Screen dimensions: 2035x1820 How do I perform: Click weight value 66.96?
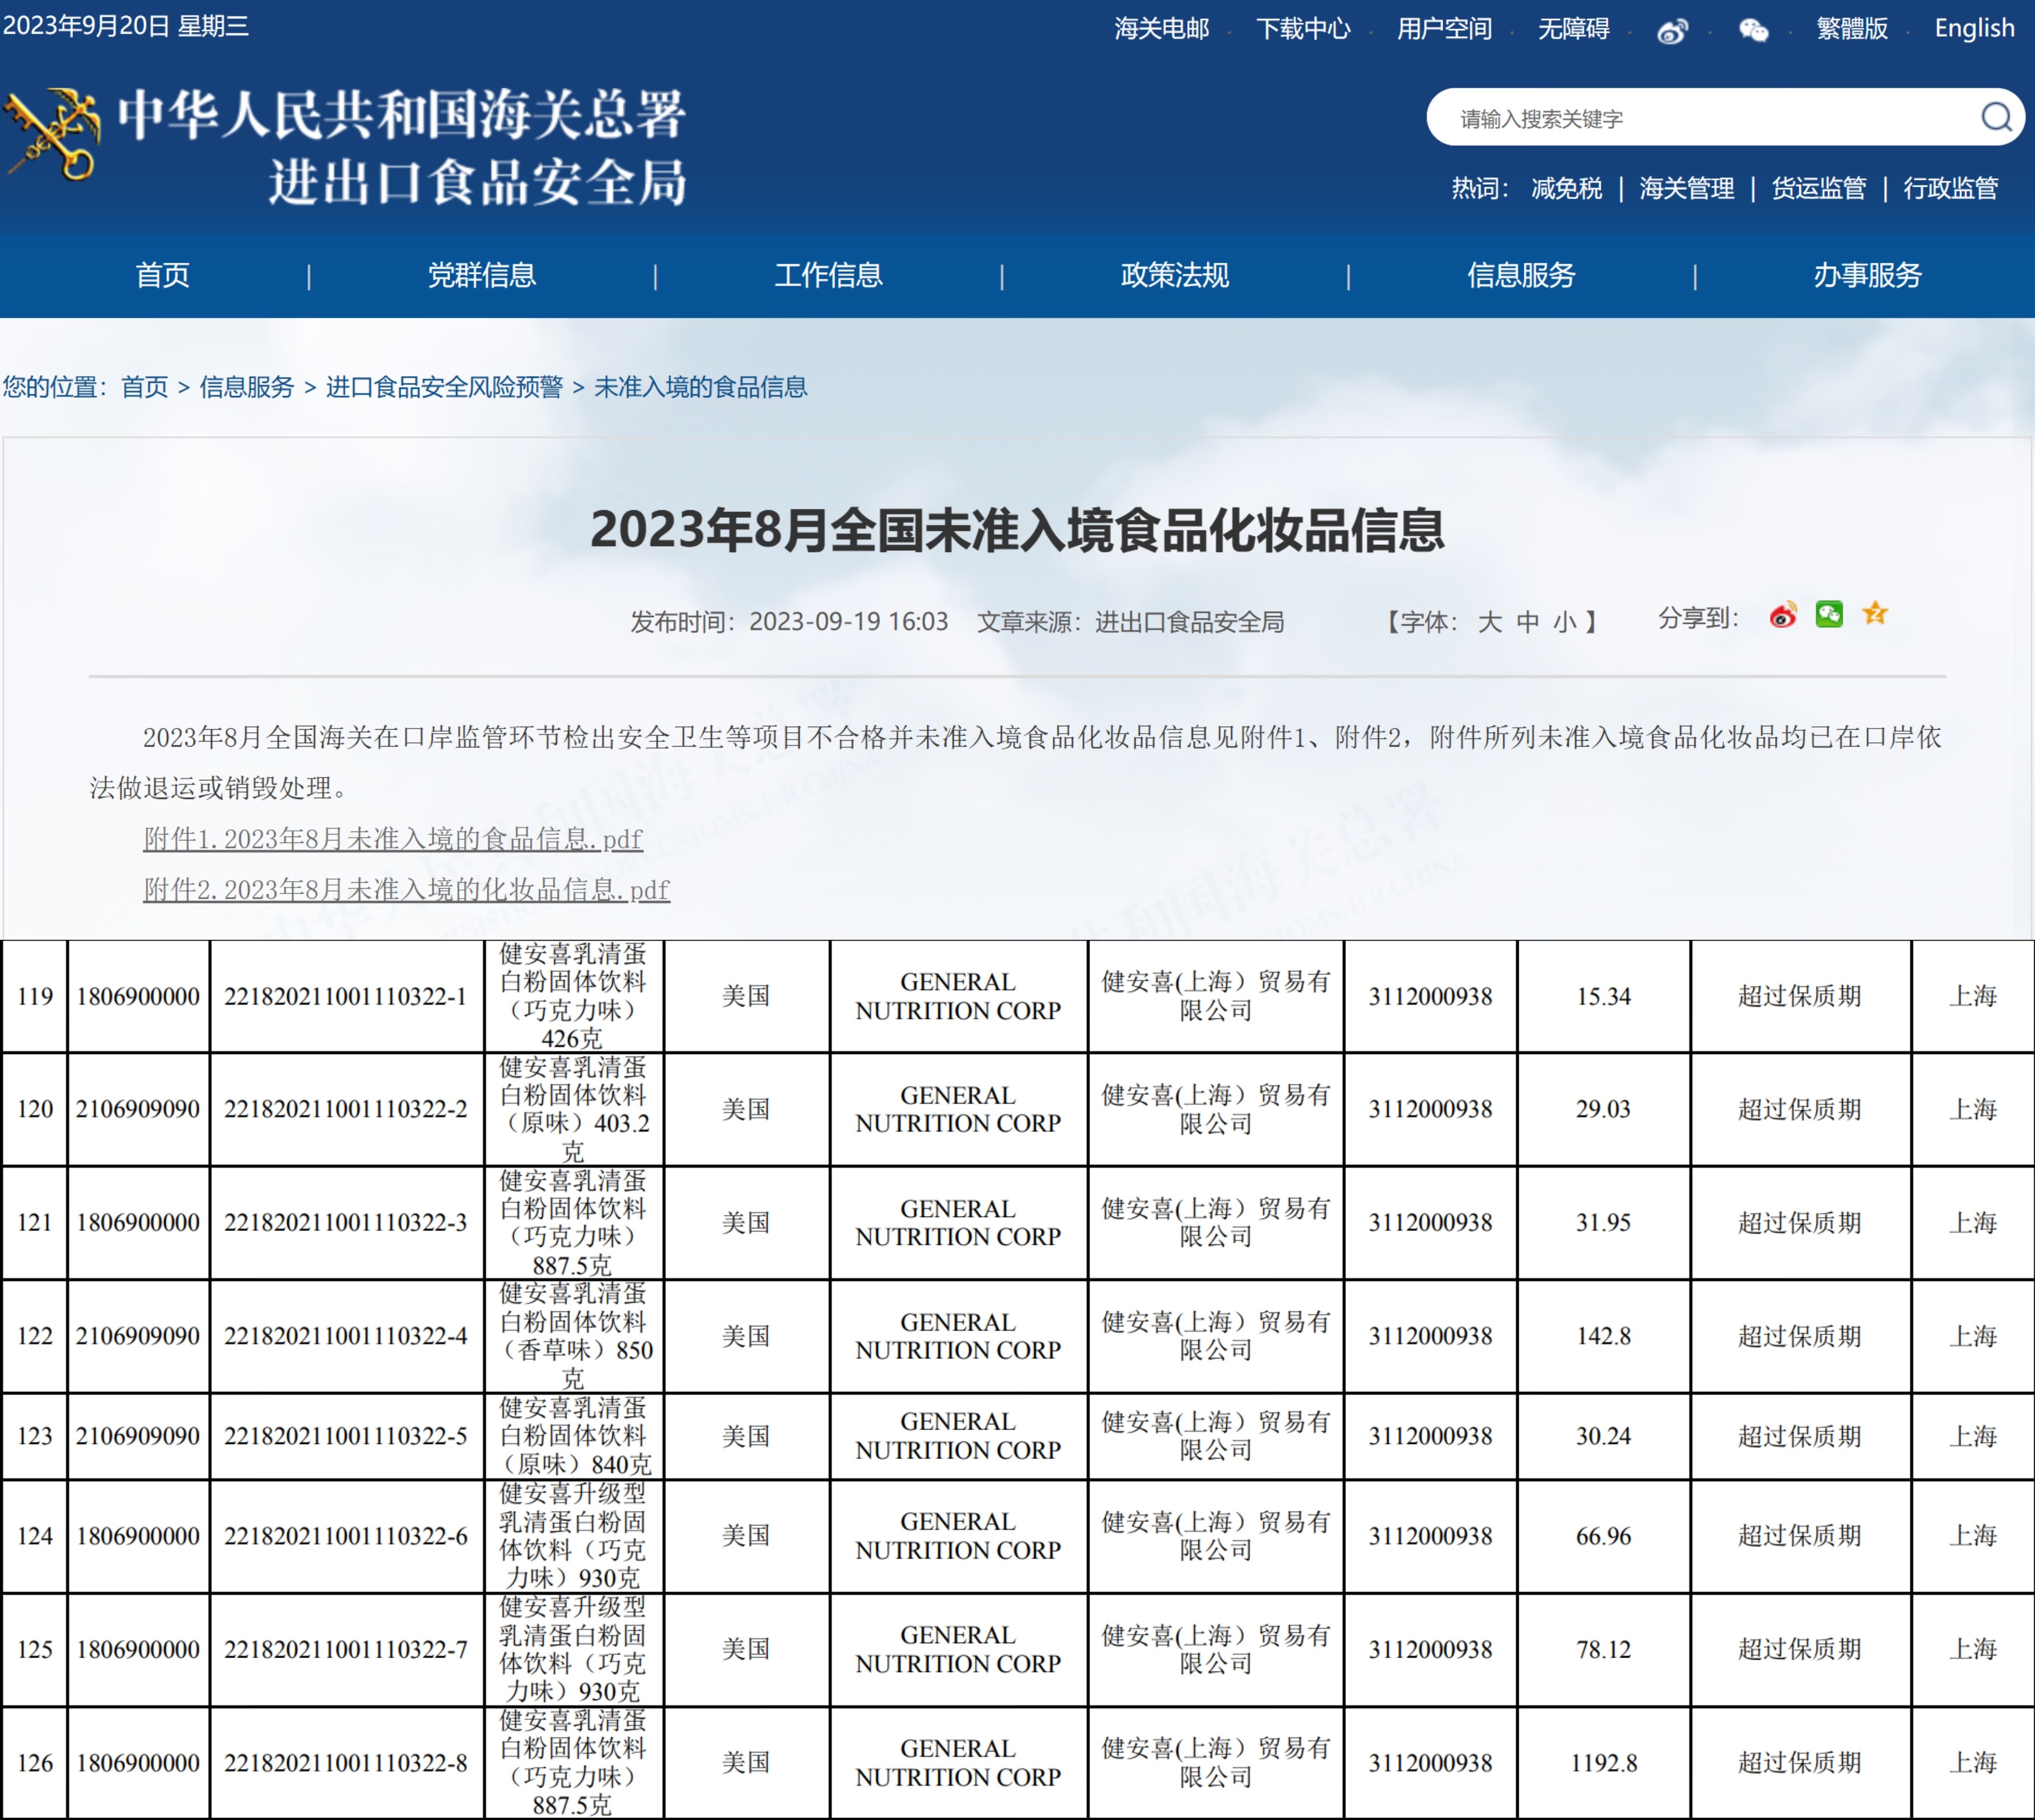click(1603, 1536)
